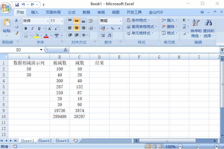The height and width of the screenshot is (149, 224).
Task: Apply cell borders icon
Action: coord(26,35)
